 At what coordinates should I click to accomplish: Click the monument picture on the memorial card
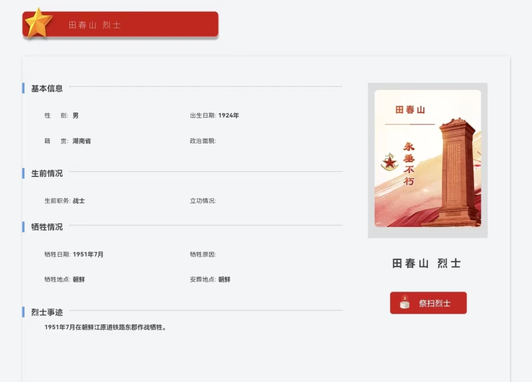(x=456, y=172)
